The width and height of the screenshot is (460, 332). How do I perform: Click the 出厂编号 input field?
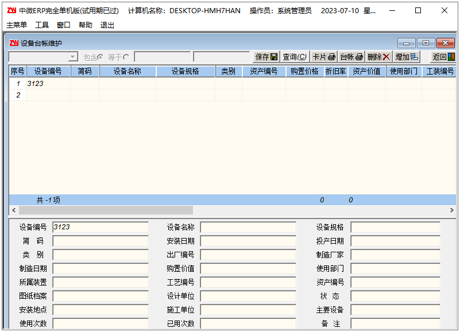(248, 255)
